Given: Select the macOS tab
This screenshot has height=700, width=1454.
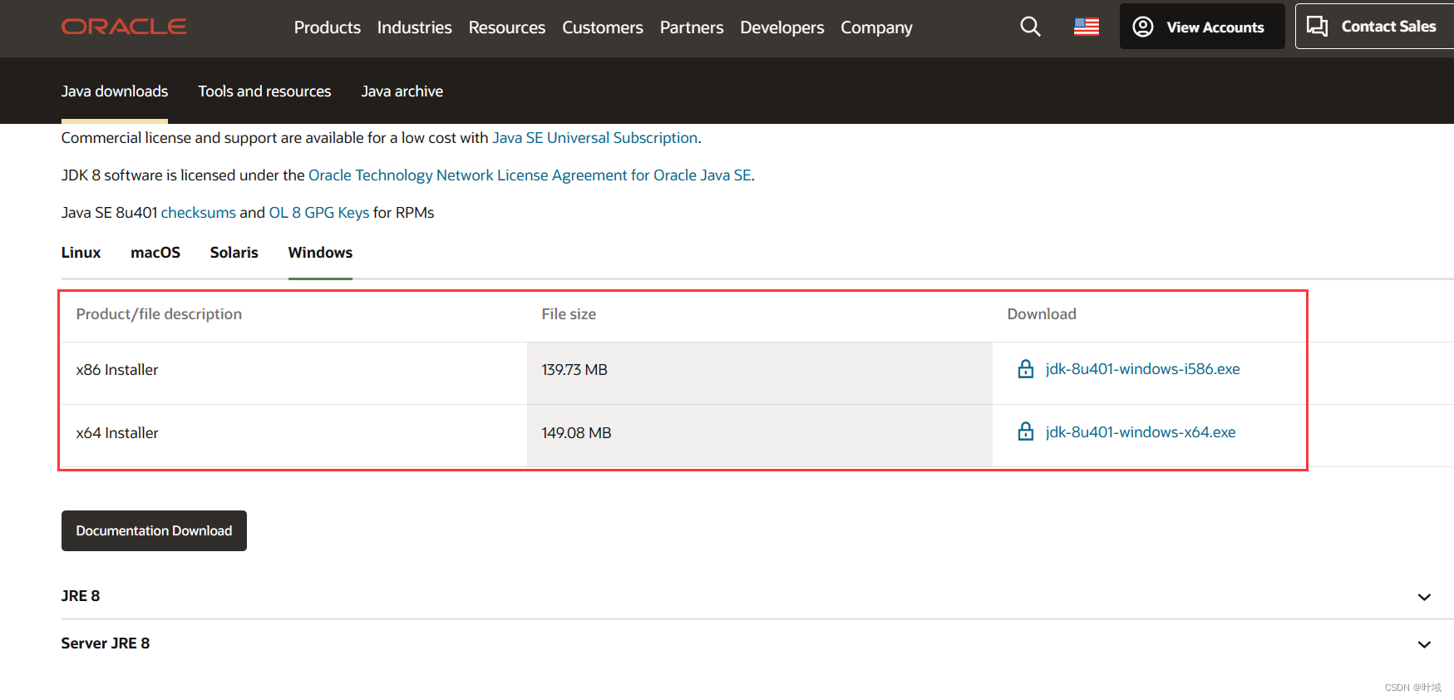Looking at the screenshot, I should (155, 253).
